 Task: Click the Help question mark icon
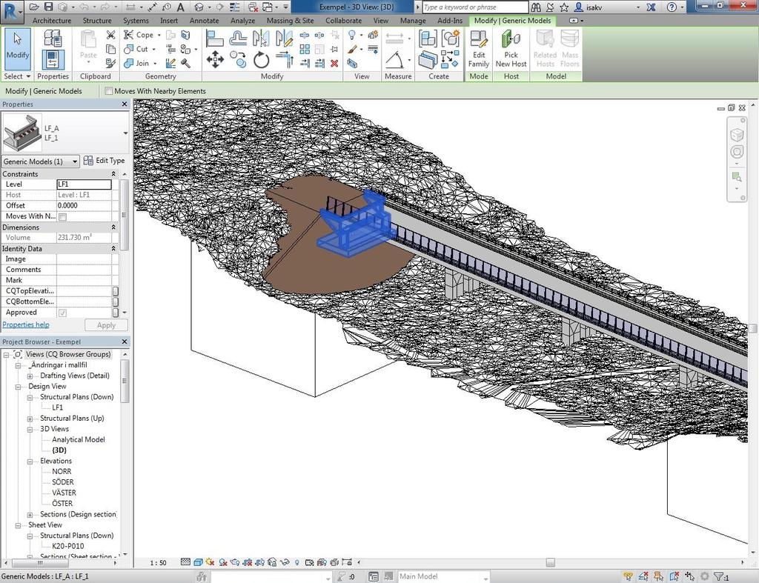click(672, 7)
